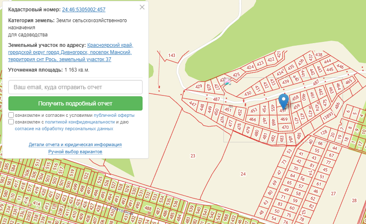Select parcel 446 on the map
366x224 pixels.
pyautogui.click(x=340, y=67)
